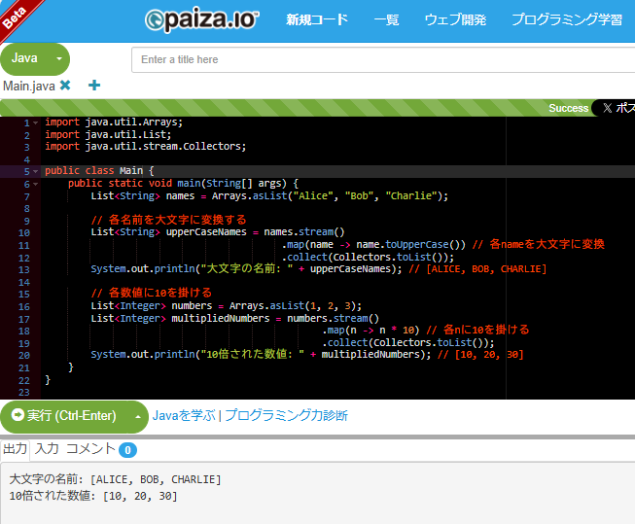Screen dimensions: 635x524
Task: Open the Java language selector
Action: pos(25,58)
